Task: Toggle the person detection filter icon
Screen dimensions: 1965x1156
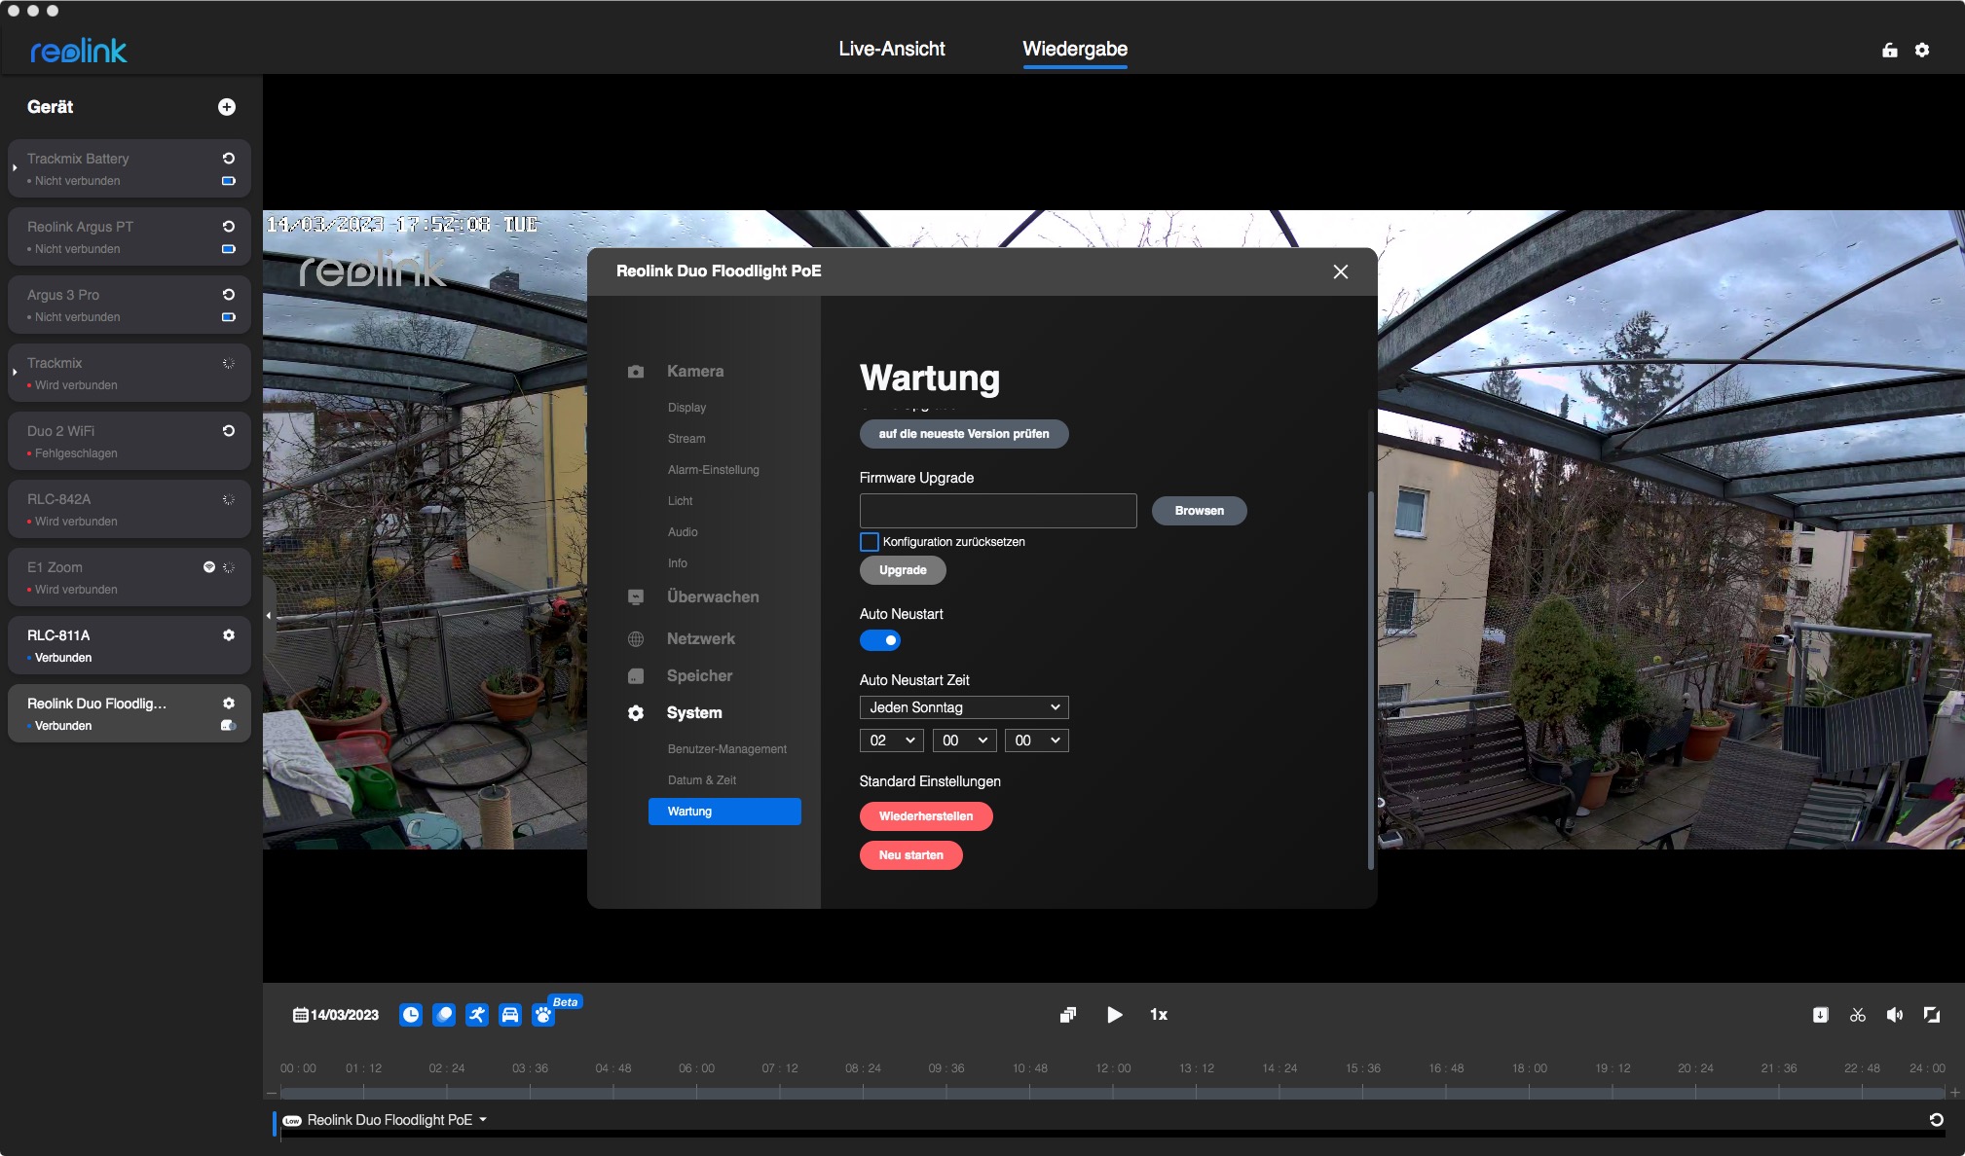Action: [476, 1015]
